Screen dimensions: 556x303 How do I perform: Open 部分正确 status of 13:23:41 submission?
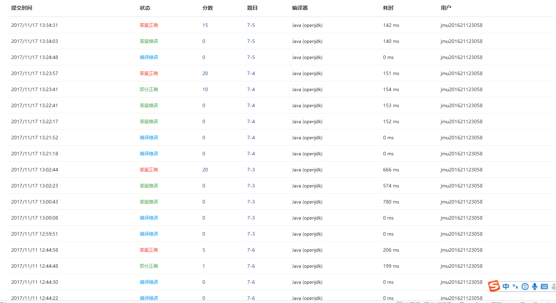149,89
